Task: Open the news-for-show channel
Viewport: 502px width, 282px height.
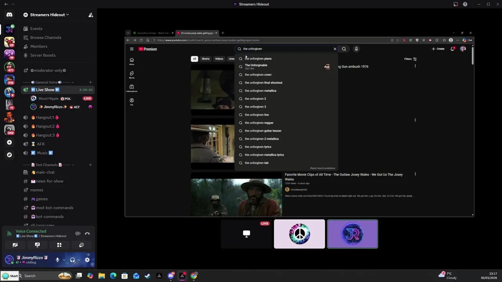Action: point(58,181)
